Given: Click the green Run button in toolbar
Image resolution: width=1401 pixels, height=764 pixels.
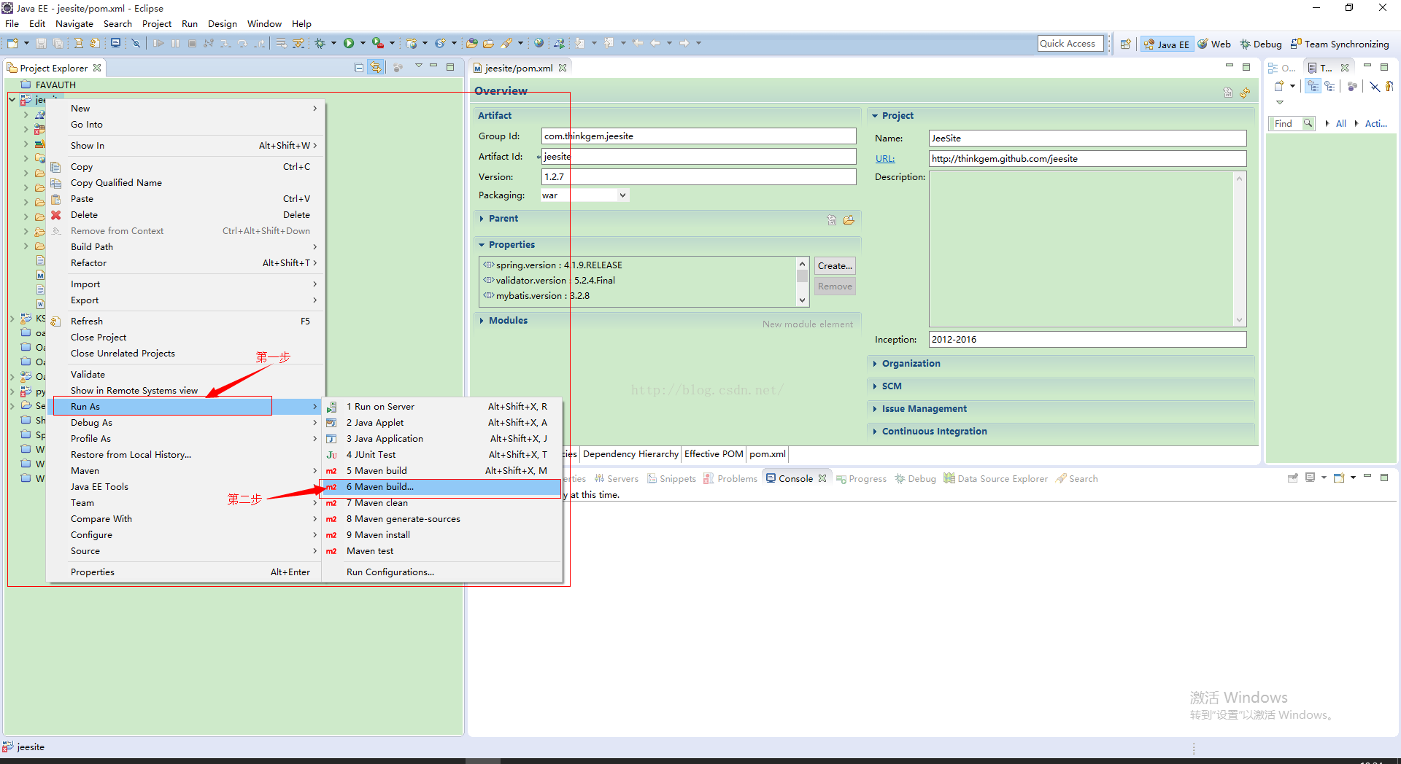Looking at the screenshot, I should 349,44.
